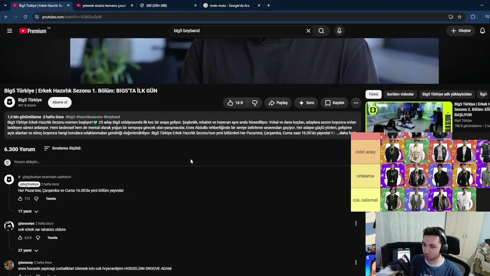Clear the search box text
Screen dimensions: 490x276
pos(308,31)
